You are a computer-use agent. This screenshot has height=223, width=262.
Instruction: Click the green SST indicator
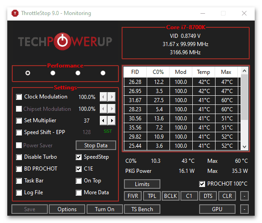click(108, 131)
